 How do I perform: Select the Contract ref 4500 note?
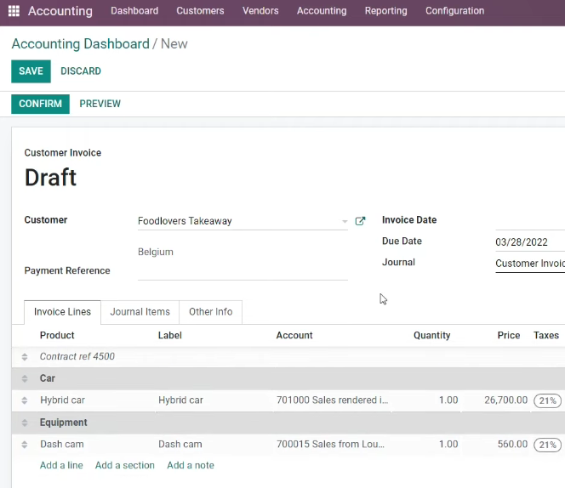pyautogui.click(x=77, y=356)
